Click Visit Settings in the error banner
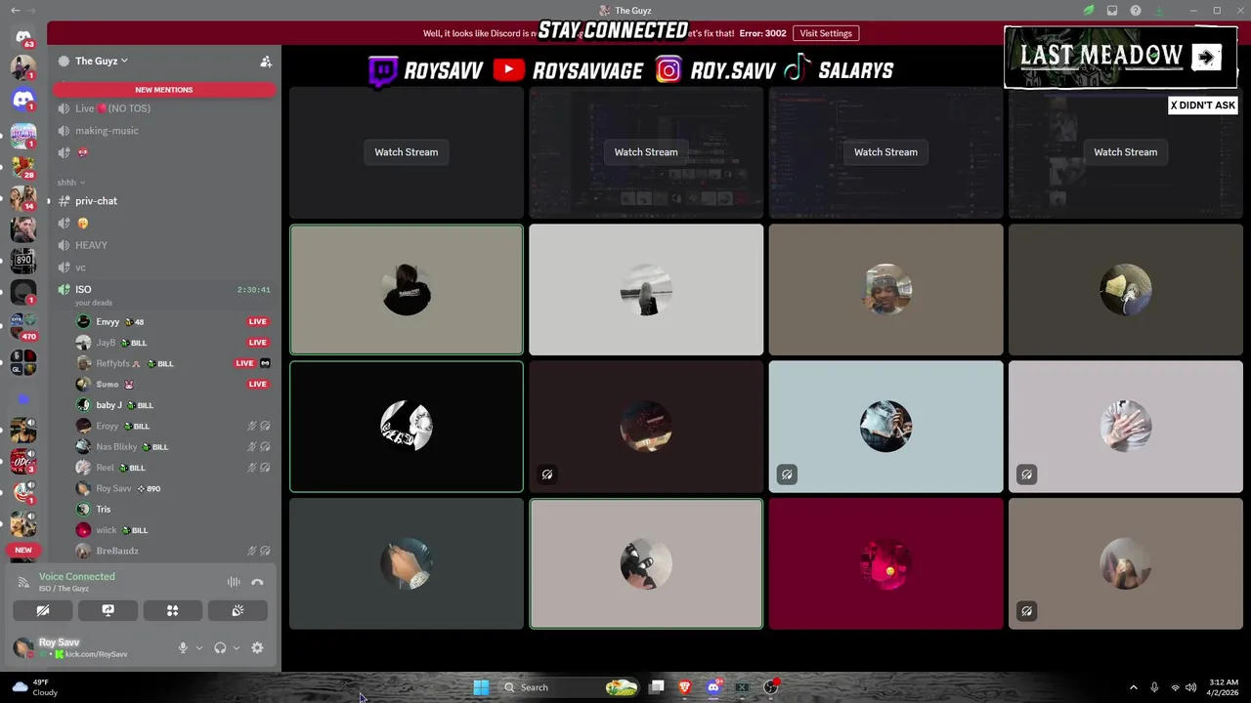The image size is (1251, 703). pyautogui.click(x=826, y=33)
